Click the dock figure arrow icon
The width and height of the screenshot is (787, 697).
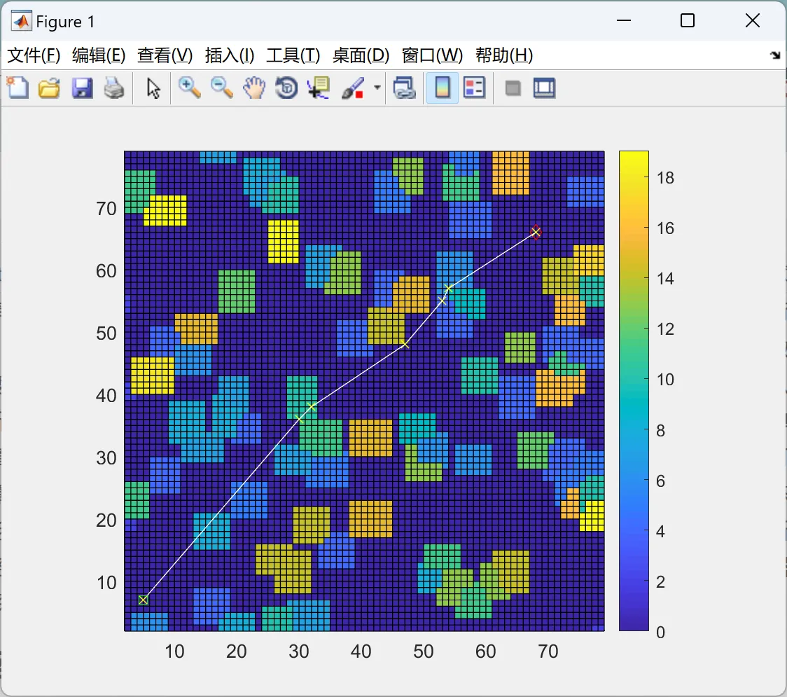(x=776, y=55)
